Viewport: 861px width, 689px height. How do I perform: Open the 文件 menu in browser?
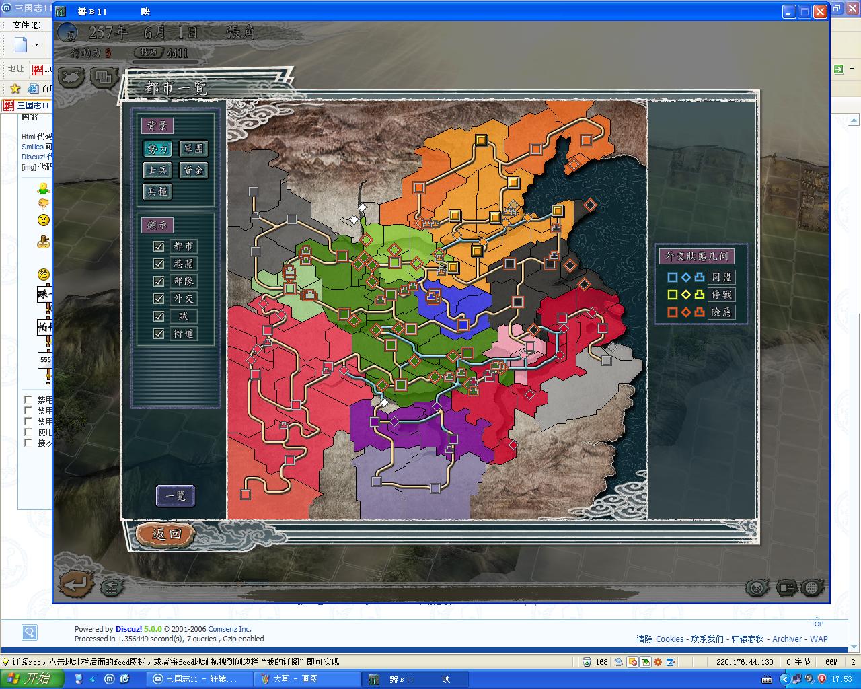(26, 25)
